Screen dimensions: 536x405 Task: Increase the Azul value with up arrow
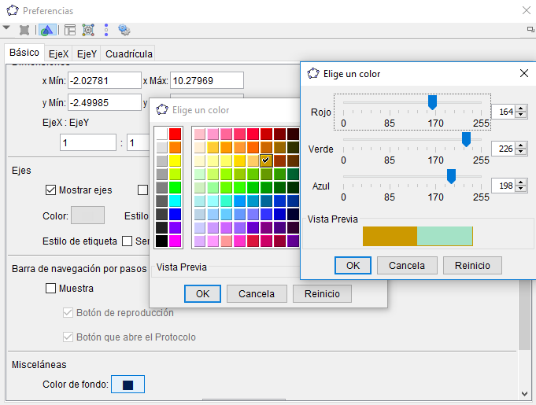[x=520, y=182]
